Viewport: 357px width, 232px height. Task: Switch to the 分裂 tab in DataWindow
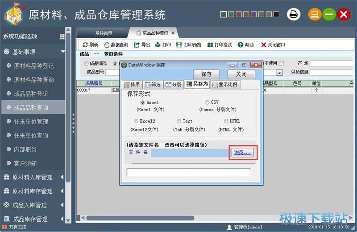(x=174, y=85)
